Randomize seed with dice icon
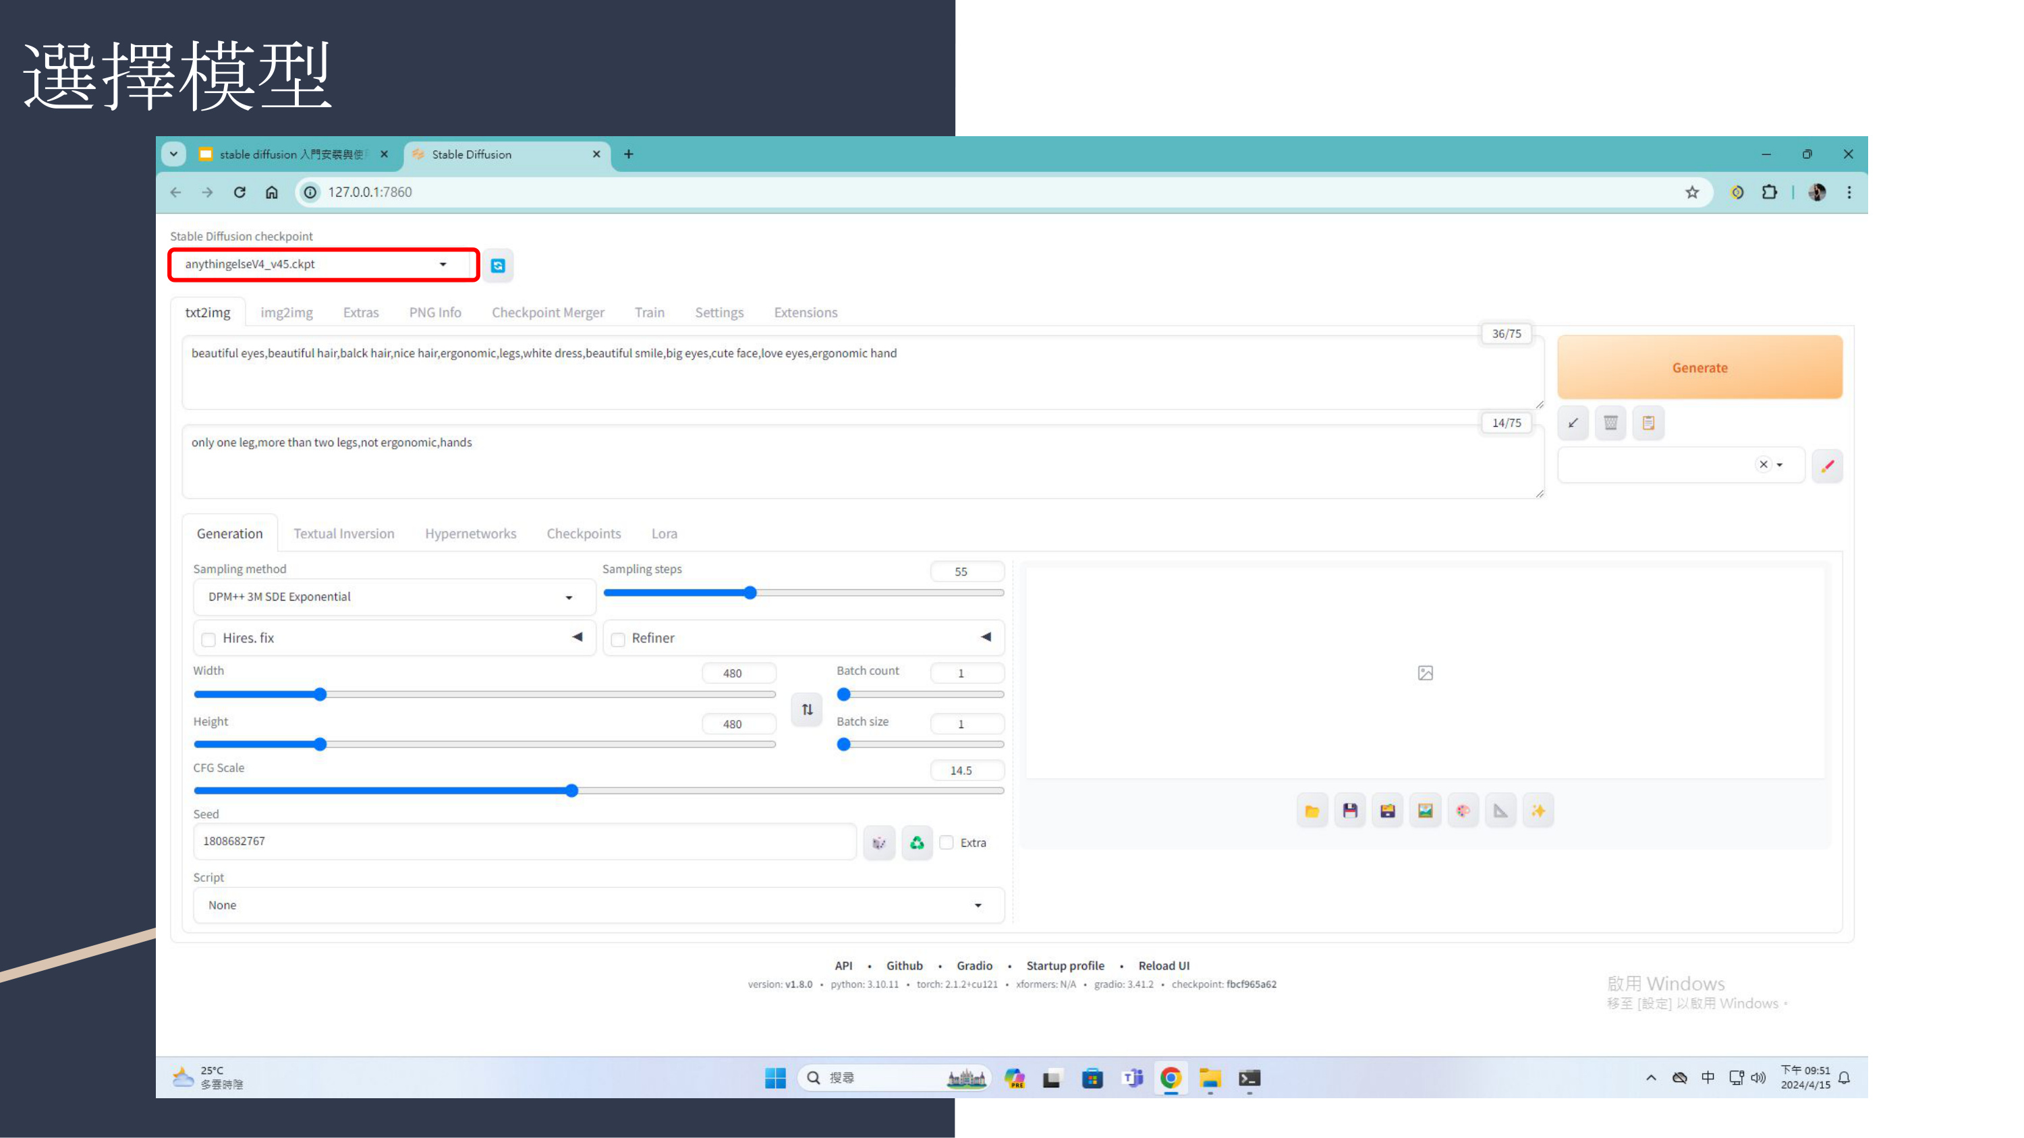Screen dimensions: 2024x1138 pyautogui.click(x=879, y=843)
